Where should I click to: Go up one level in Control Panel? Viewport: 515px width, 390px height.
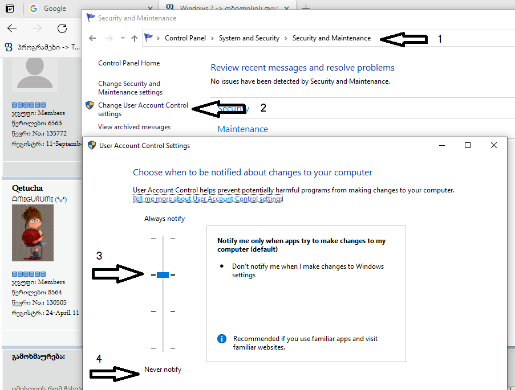(135, 38)
